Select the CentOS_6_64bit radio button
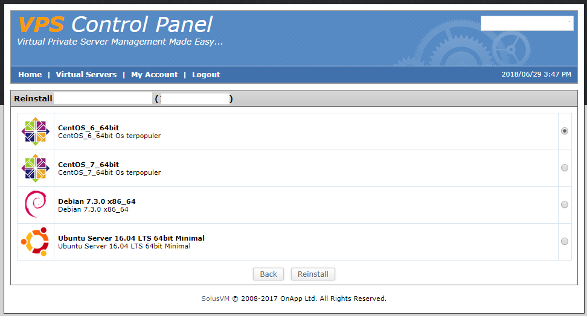The height and width of the screenshot is (316, 587). pyautogui.click(x=565, y=131)
